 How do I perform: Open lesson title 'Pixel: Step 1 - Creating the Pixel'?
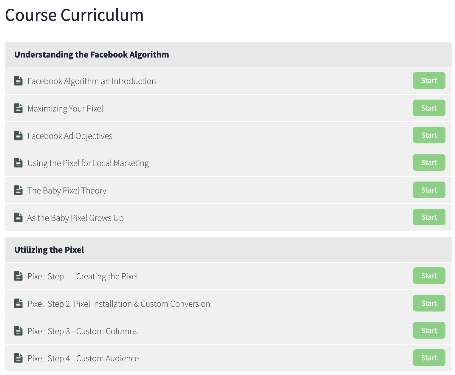pyautogui.click(x=83, y=277)
